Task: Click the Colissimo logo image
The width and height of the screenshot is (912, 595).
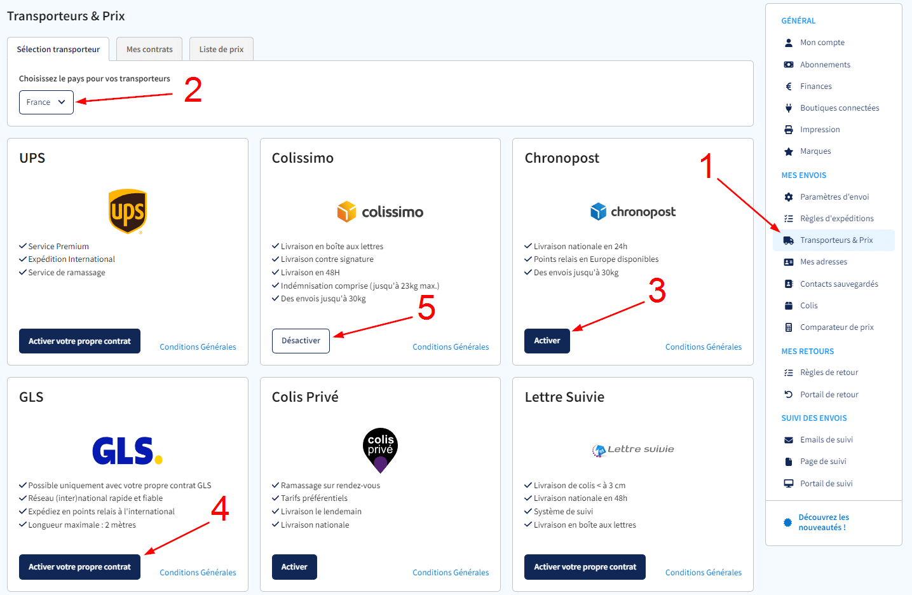Action: click(x=380, y=212)
